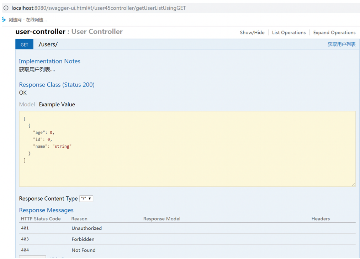360x259 pixels.
Task: Click the OK status text
Action: pyautogui.click(x=23, y=93)
